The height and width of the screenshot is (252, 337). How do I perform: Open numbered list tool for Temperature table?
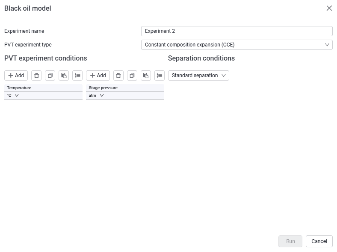(x=77, y=75)
